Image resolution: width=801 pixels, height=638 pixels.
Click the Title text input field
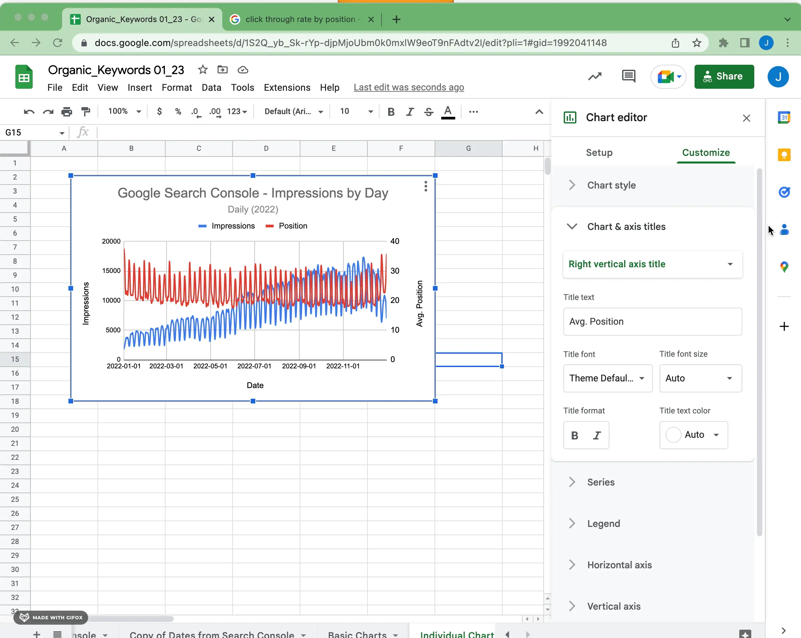(652, 321)
